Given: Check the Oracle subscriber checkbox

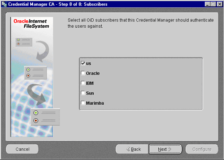Looking at the screenshot, I should (x=83, y=73).
